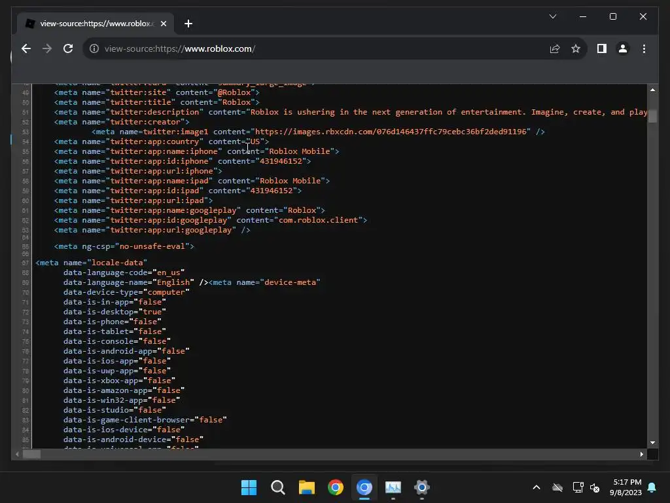670x503 pixels.
Task: Open a new tab
Action: pyautogui.click(x=188, y=24)
